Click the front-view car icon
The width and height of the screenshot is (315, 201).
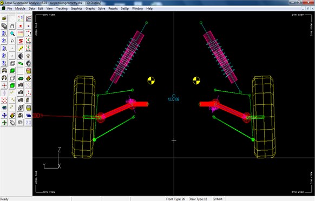click(x=4, y=71)
